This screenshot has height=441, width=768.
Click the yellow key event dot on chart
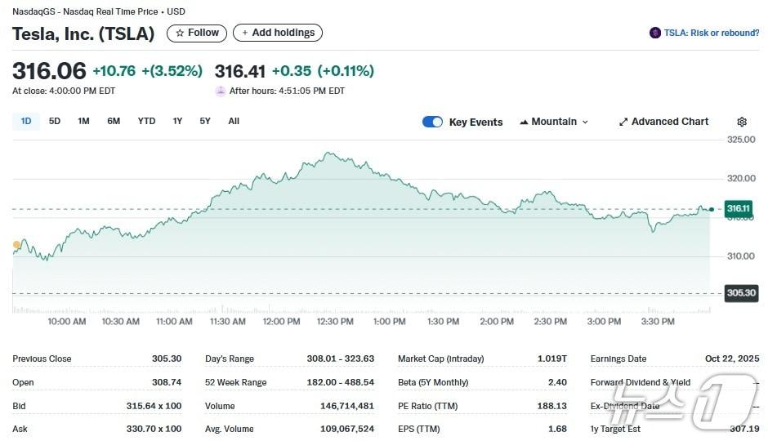pos(16,244)
